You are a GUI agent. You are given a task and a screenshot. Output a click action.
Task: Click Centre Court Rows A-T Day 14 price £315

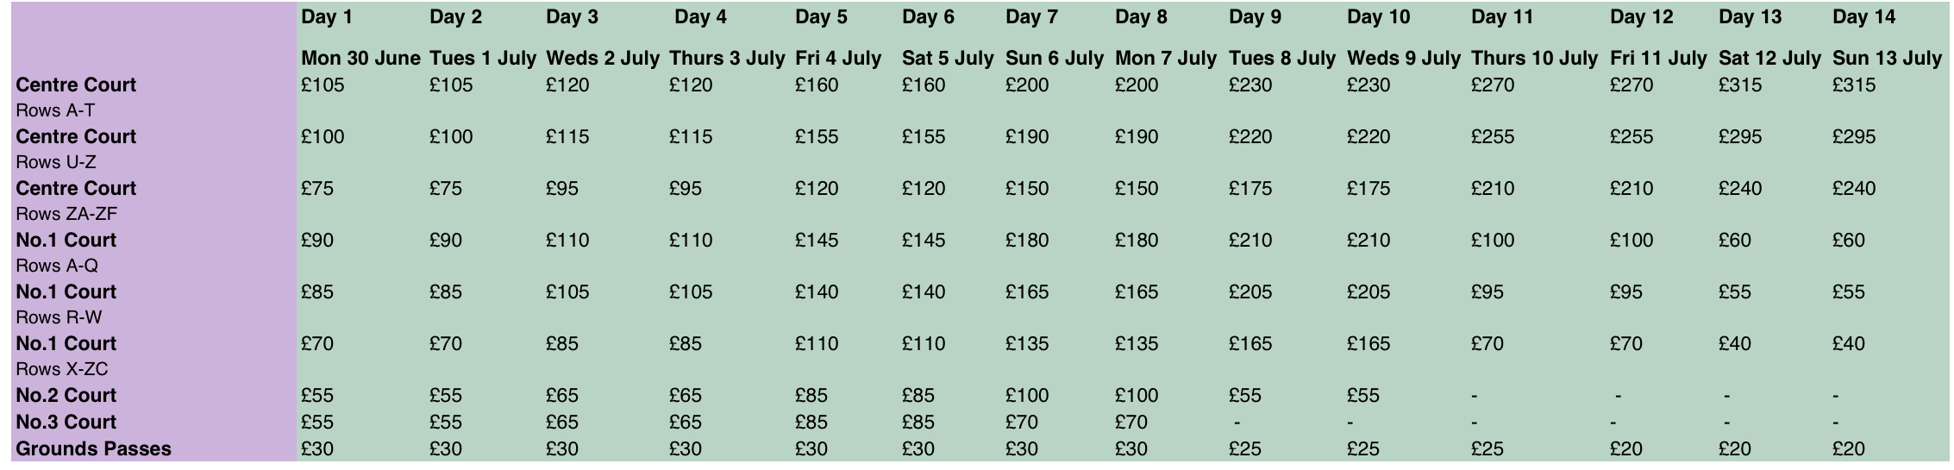coord(1854,85)
